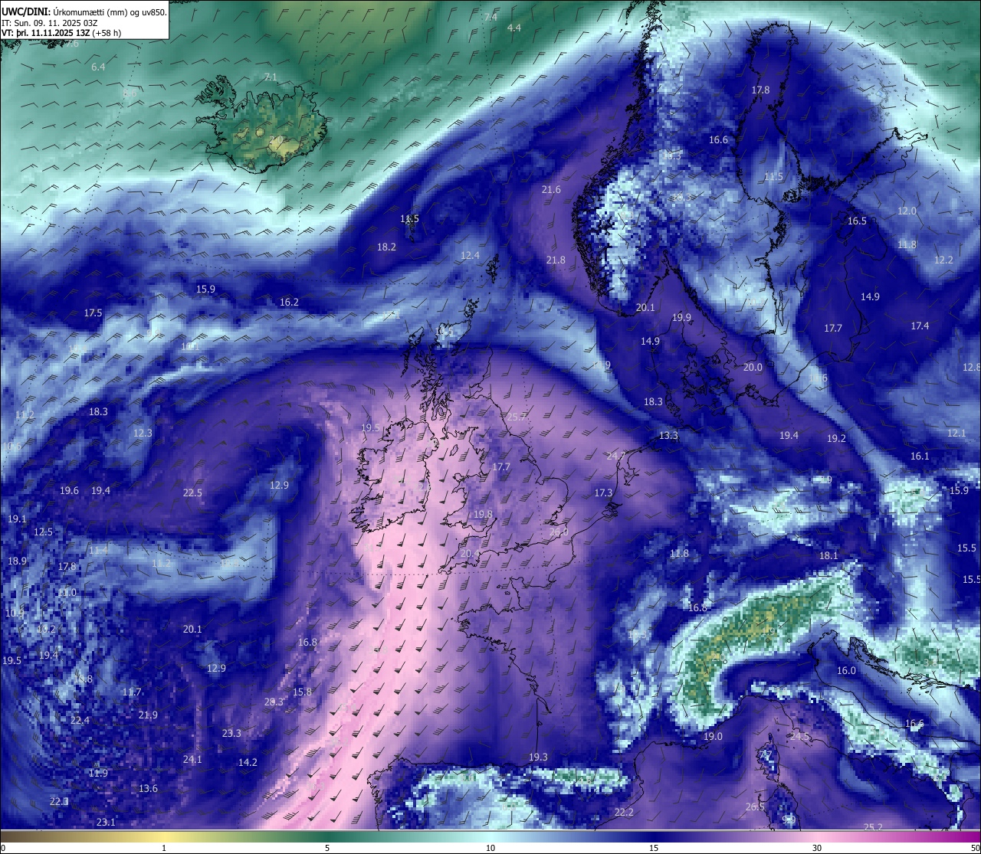
Task: Click the 23.1 value at the bottom left
Action: [106, 823]
